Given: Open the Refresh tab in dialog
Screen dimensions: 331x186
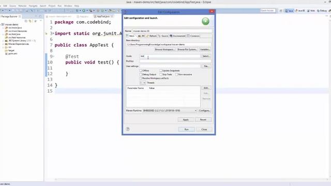Looking at the screenshot, I should 152,36.
